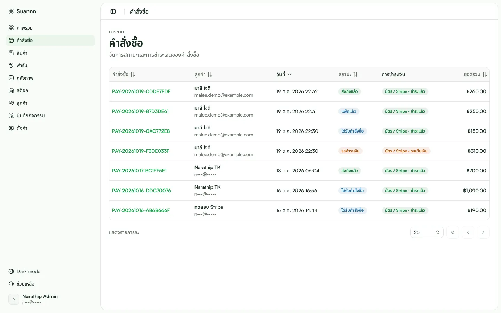The width and height of the screenshot is (501, 313).
Task: Open the คลังภาพ gallery icon
Action: (x=11, y=78)
